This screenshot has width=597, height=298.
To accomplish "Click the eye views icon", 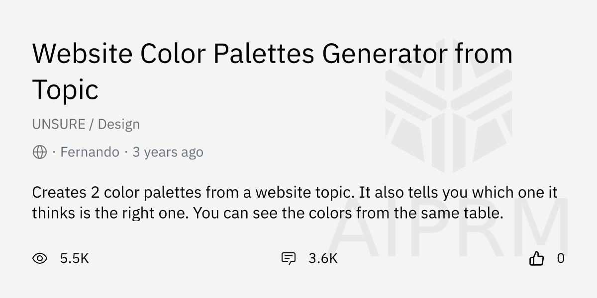I will point(40,258).
